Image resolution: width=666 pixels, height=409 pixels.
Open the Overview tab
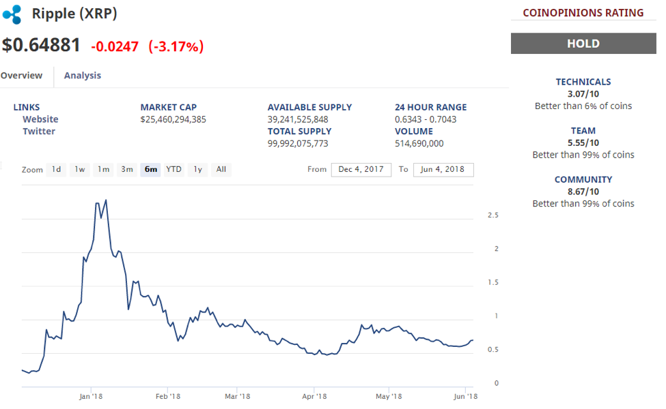click(x=21, y=76)
